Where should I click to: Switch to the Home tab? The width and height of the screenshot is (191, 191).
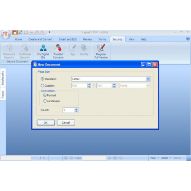pyautogui.click(x=18, y=39)
